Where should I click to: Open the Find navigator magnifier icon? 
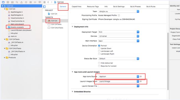17,2
